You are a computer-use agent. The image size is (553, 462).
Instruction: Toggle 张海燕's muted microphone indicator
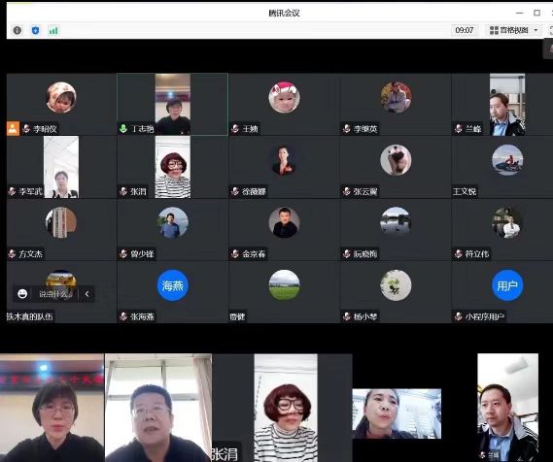pos(123,316)
